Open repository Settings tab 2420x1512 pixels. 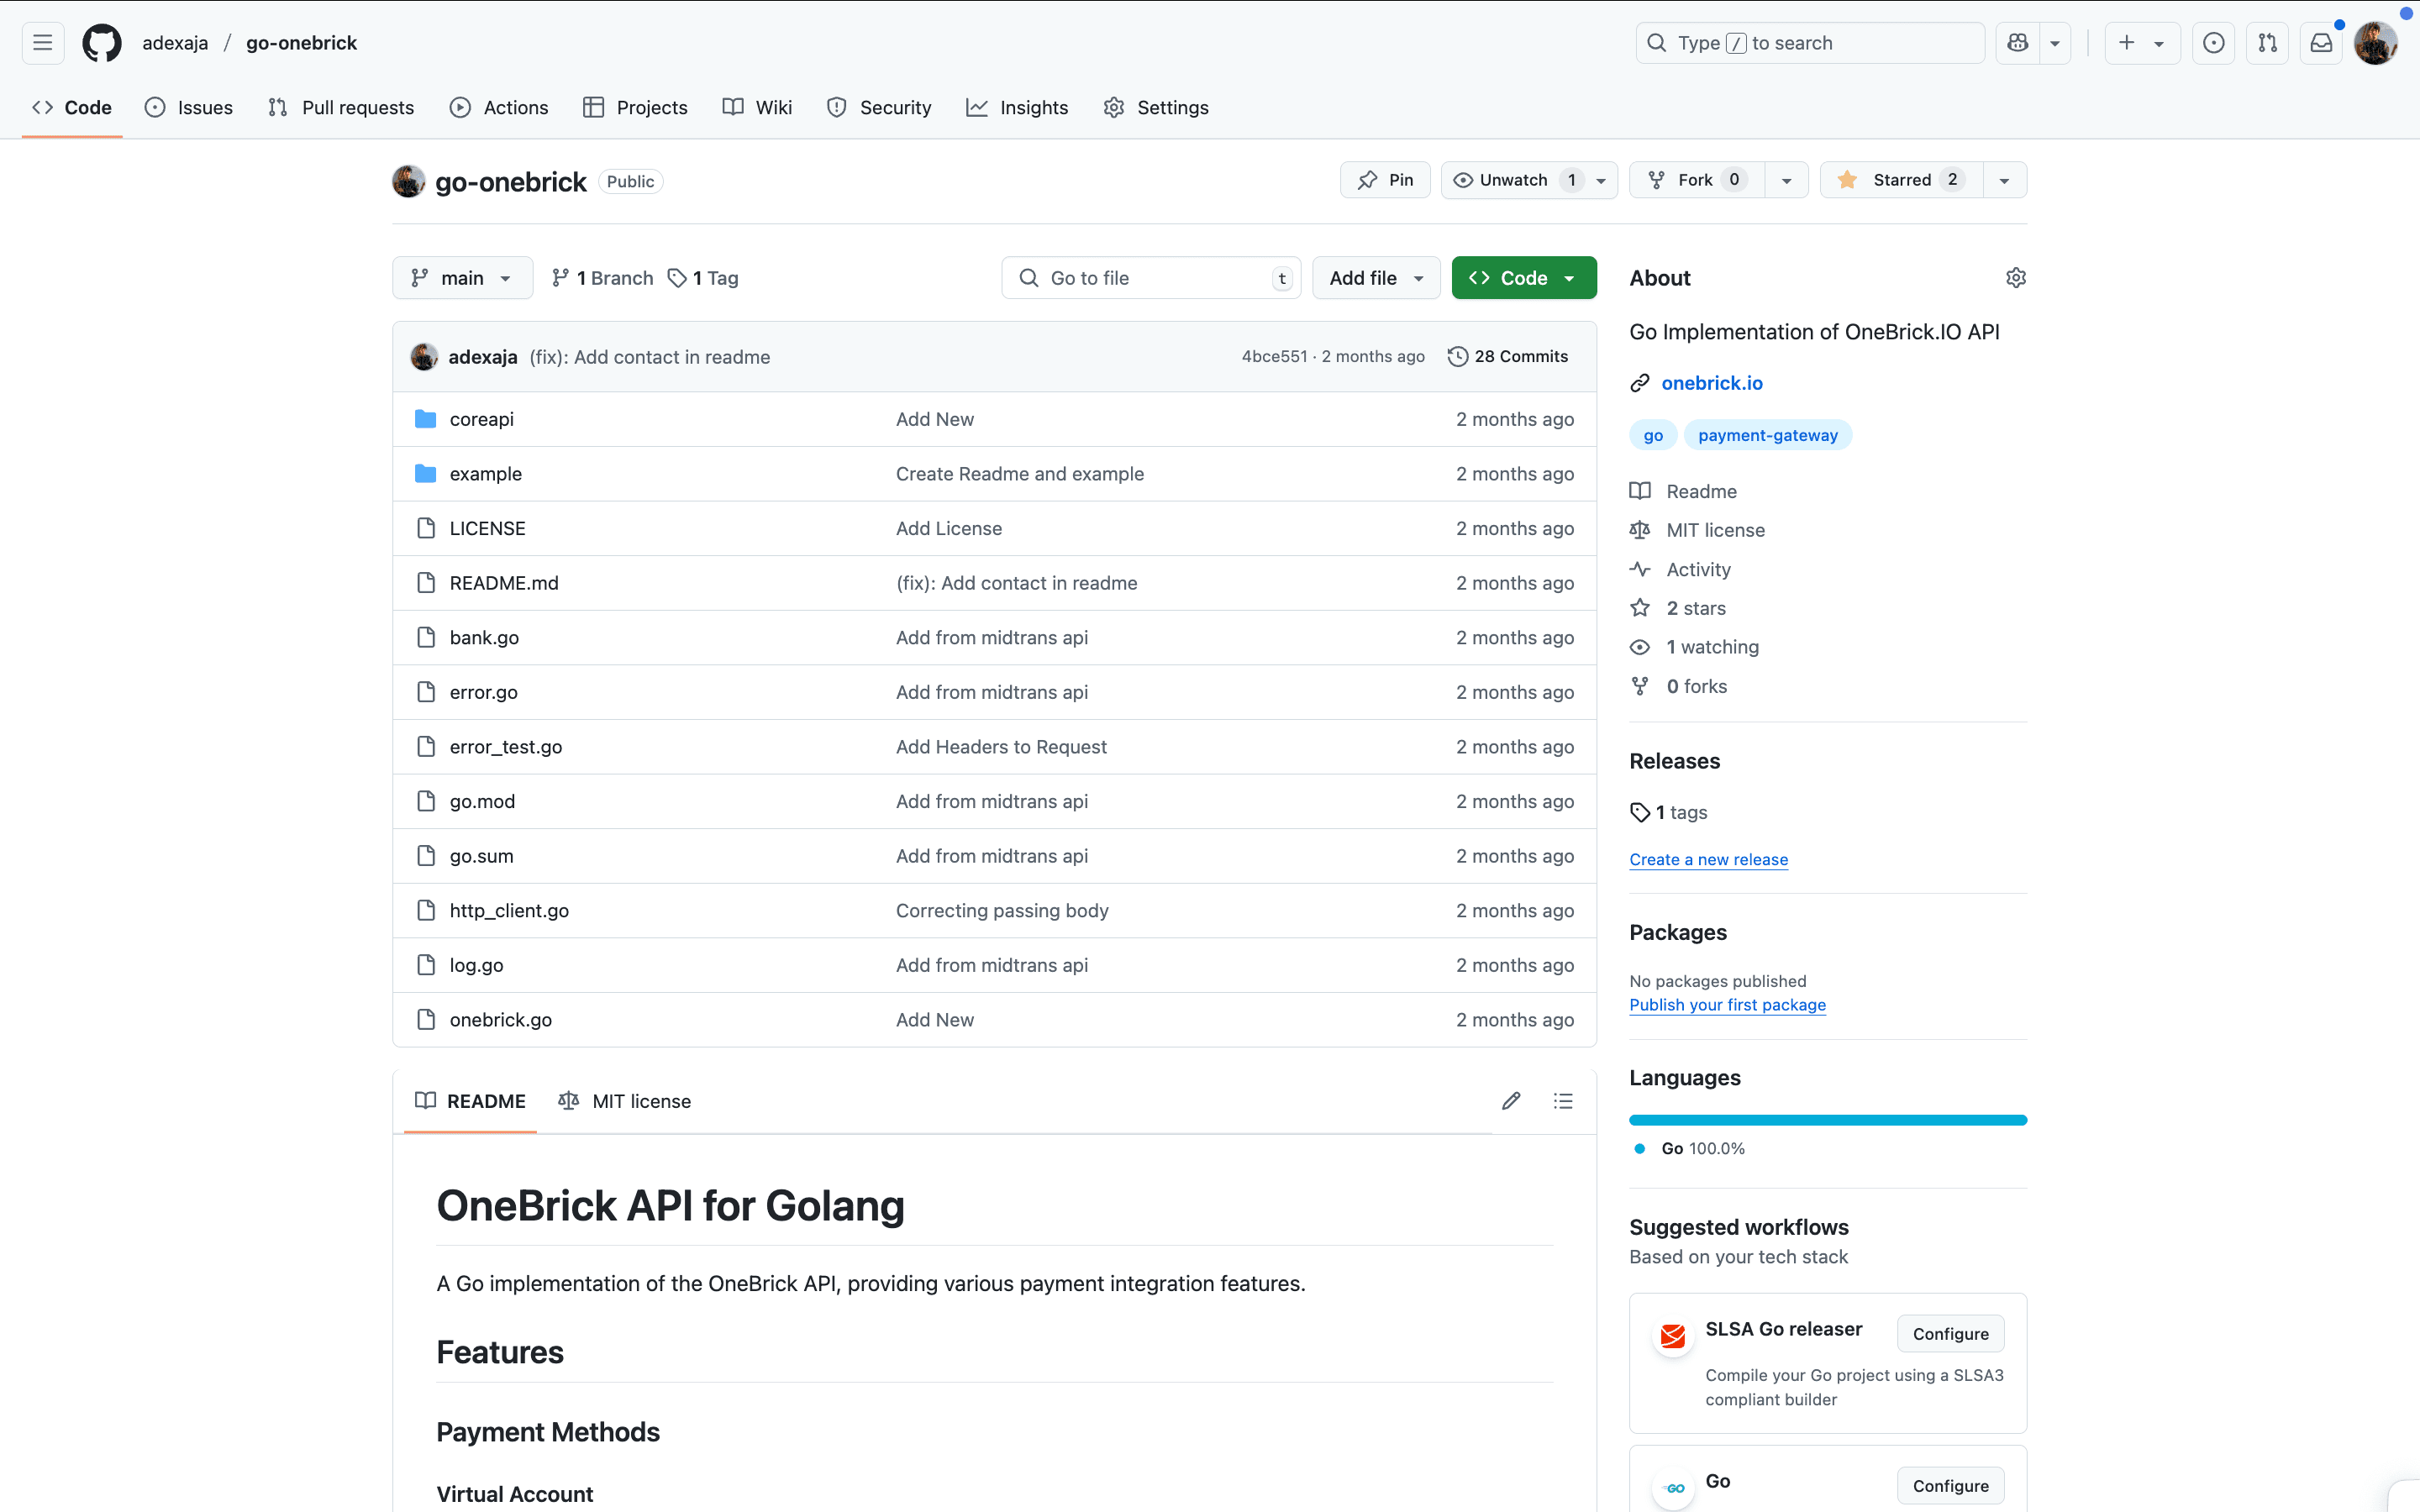point(1156,107)
